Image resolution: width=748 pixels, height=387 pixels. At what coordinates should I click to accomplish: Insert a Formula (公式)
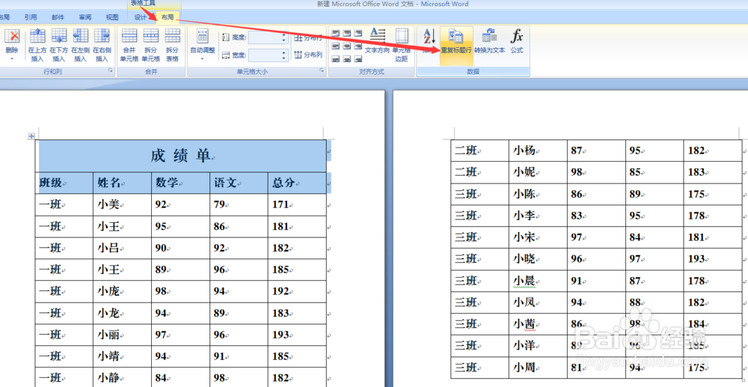click(x=517, y=41)
